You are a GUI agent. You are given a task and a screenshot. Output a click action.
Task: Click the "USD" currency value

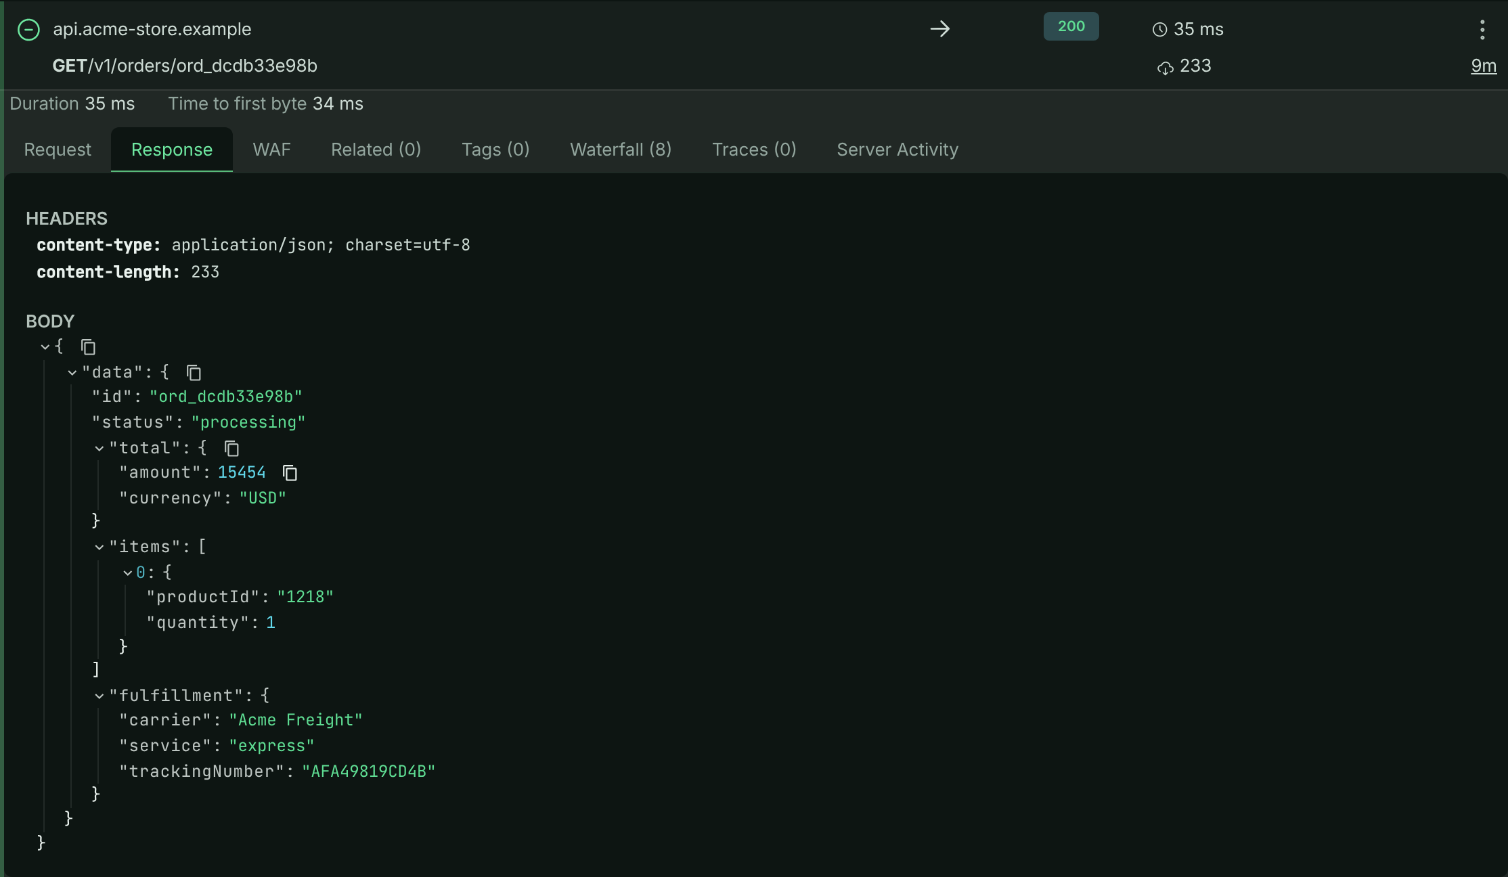coord(263,498)
